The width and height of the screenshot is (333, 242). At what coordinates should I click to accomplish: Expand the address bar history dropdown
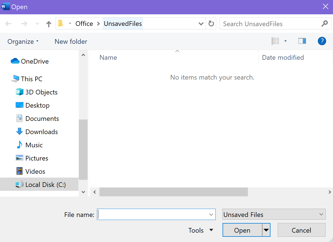tap(201, 24)
